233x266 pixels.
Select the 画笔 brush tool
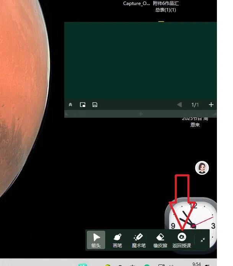pos(117,240)
